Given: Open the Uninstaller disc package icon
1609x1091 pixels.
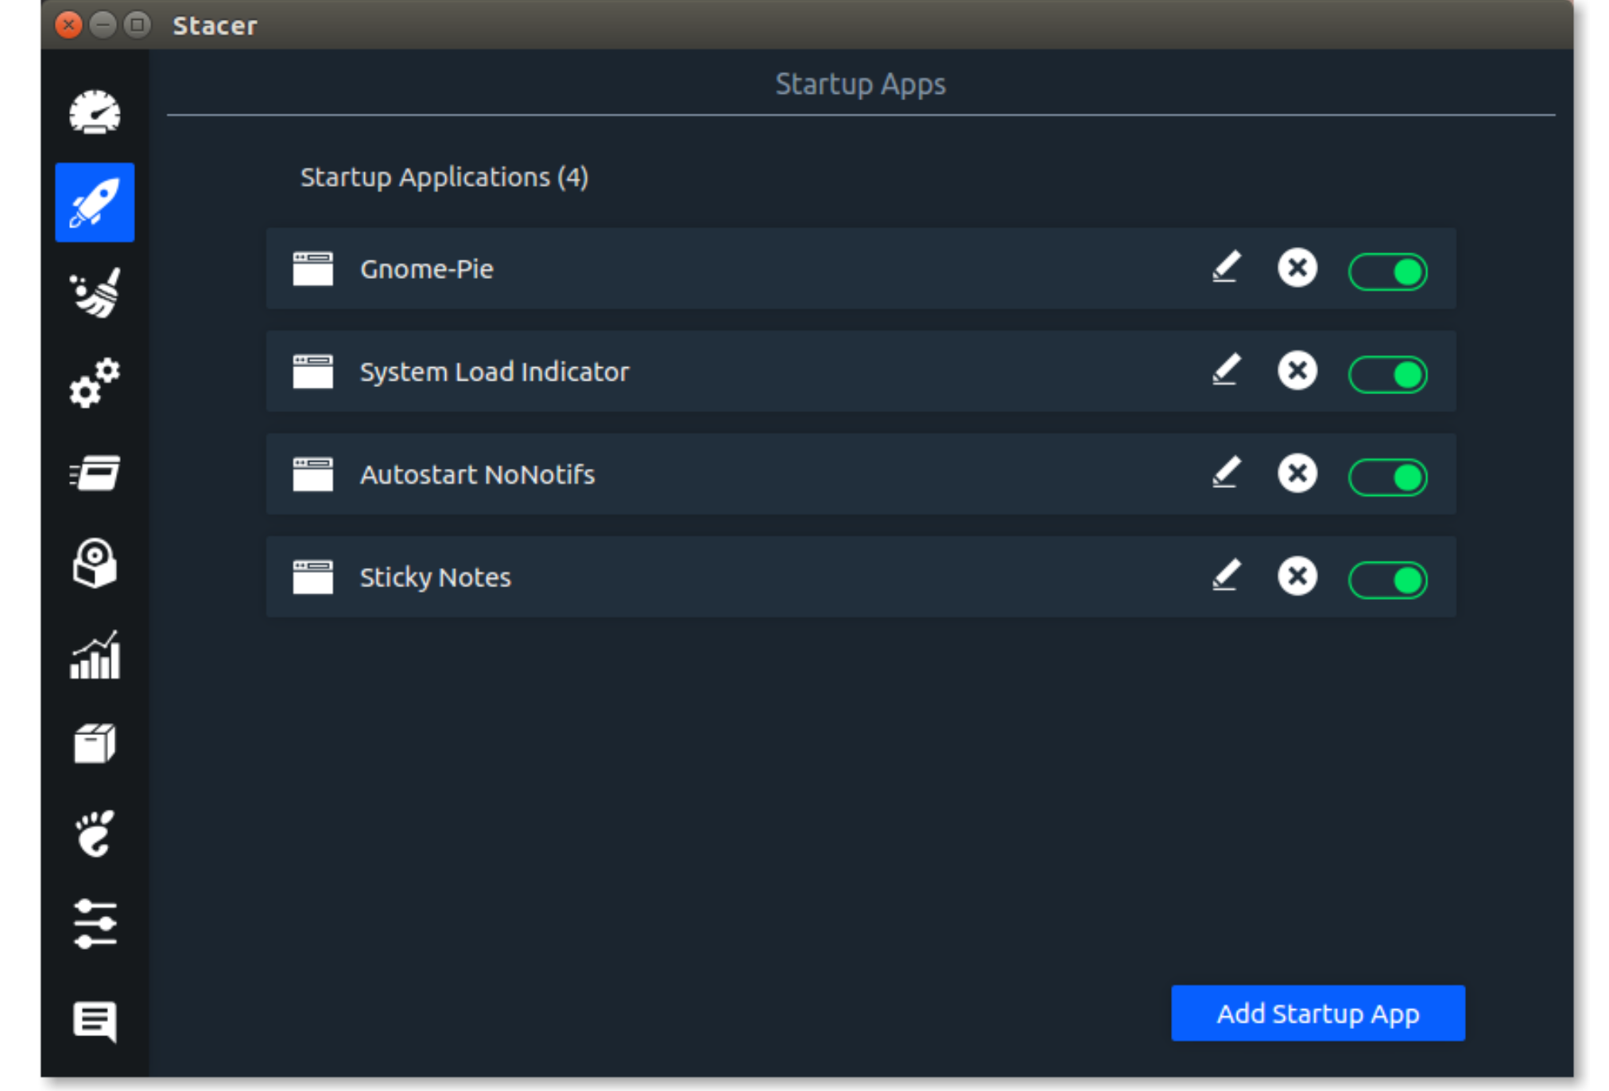Looking at the screenshot, I should click(95, 563).
